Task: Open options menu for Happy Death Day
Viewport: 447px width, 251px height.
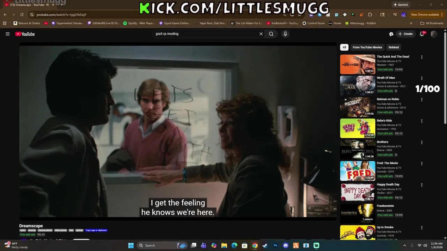Action: 422,185
